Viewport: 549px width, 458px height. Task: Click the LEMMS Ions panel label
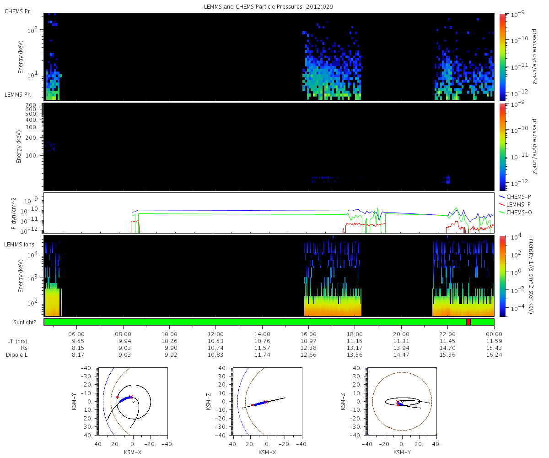click(x=20, y=245)
